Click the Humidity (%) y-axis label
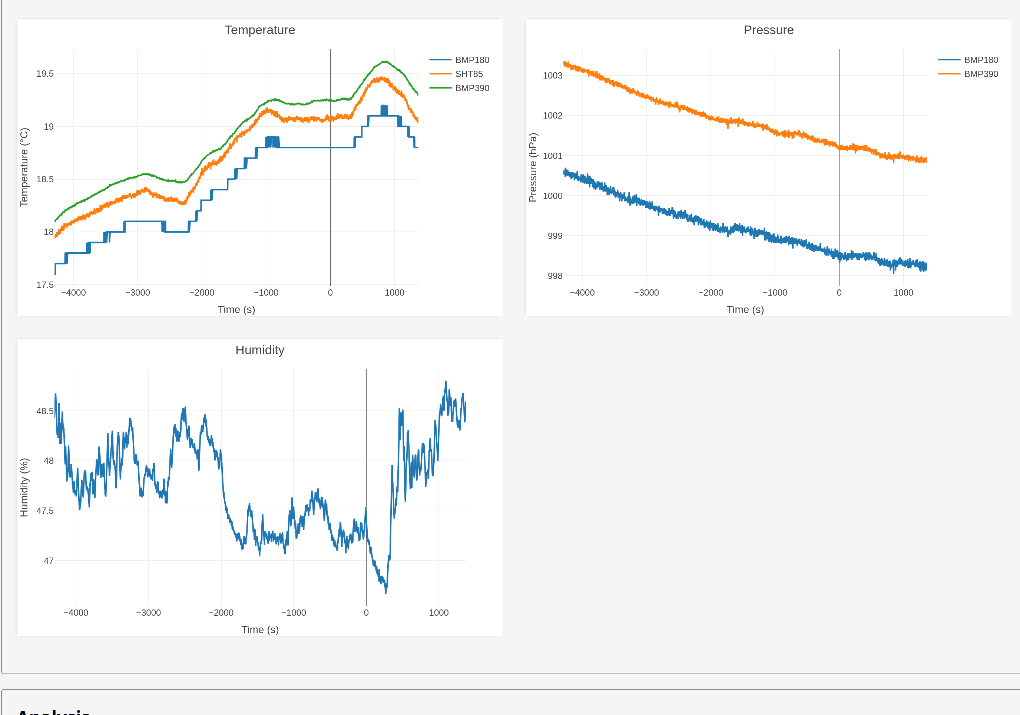1020x715 pixels. (x=24, y=487)
